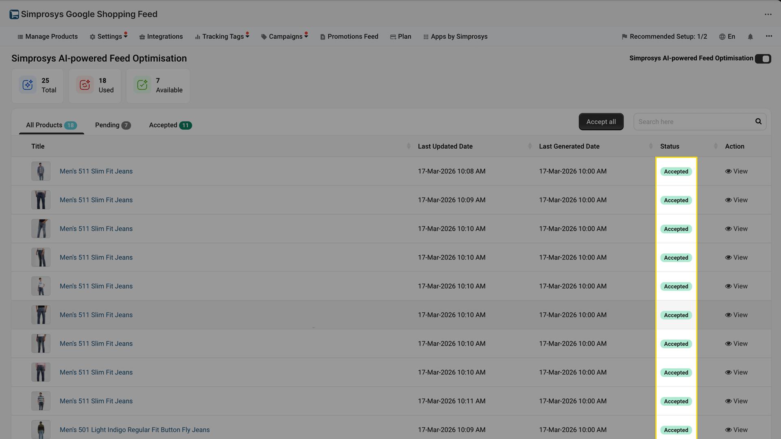Switch to the Accepted tab
This screenshot has height=439, width=781.
tap(170, 125)
